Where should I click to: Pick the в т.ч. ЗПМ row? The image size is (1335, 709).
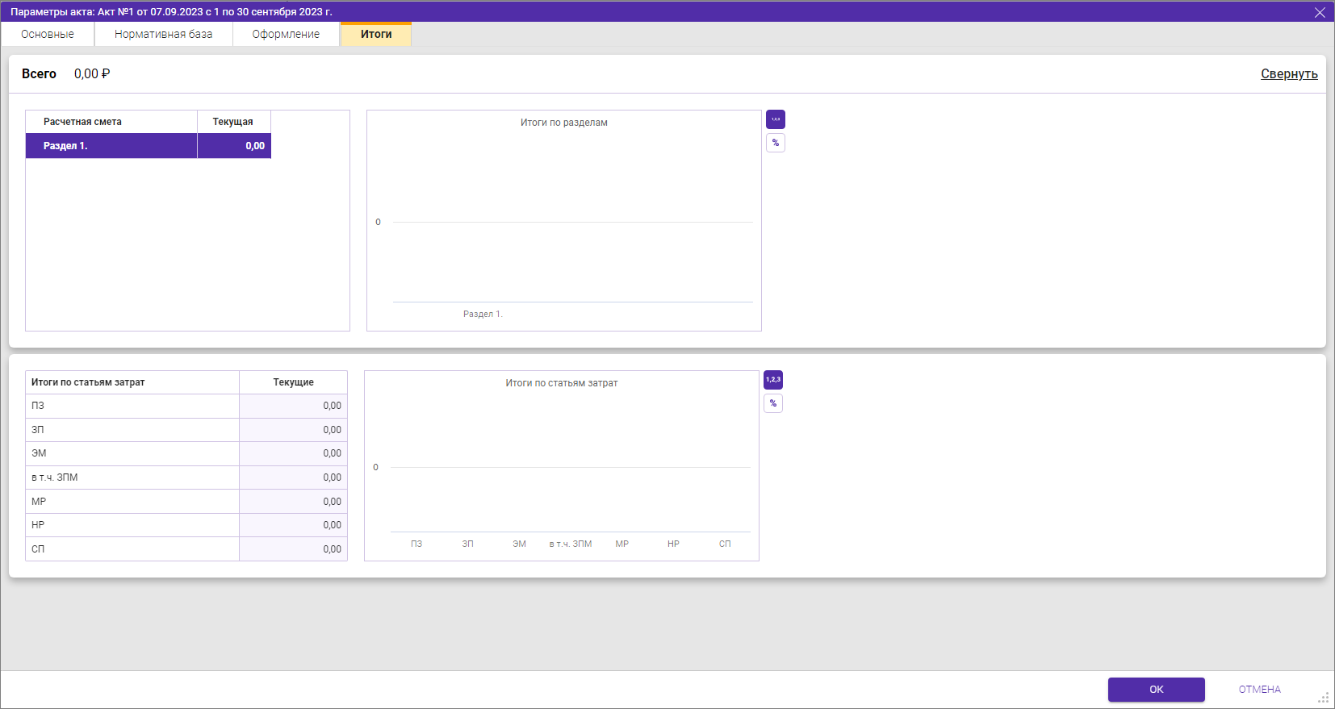[x=133, y=478]
